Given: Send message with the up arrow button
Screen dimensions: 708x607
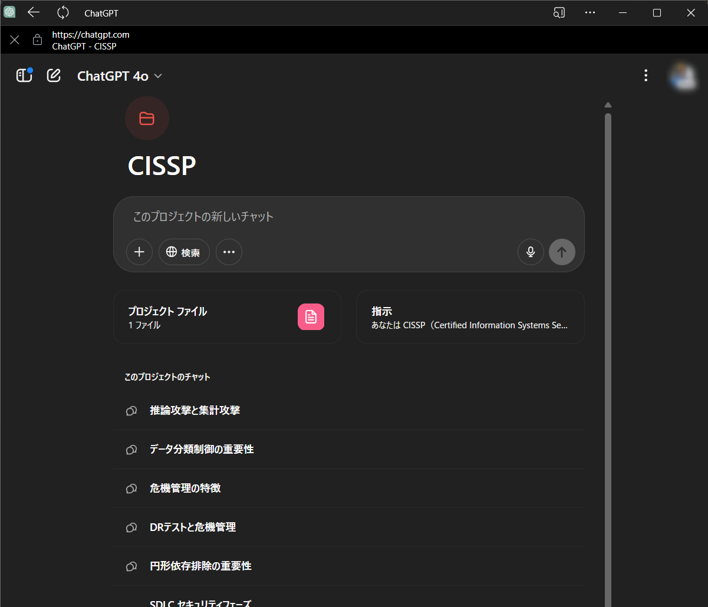Looking at the screenshot, I should 562,252.
